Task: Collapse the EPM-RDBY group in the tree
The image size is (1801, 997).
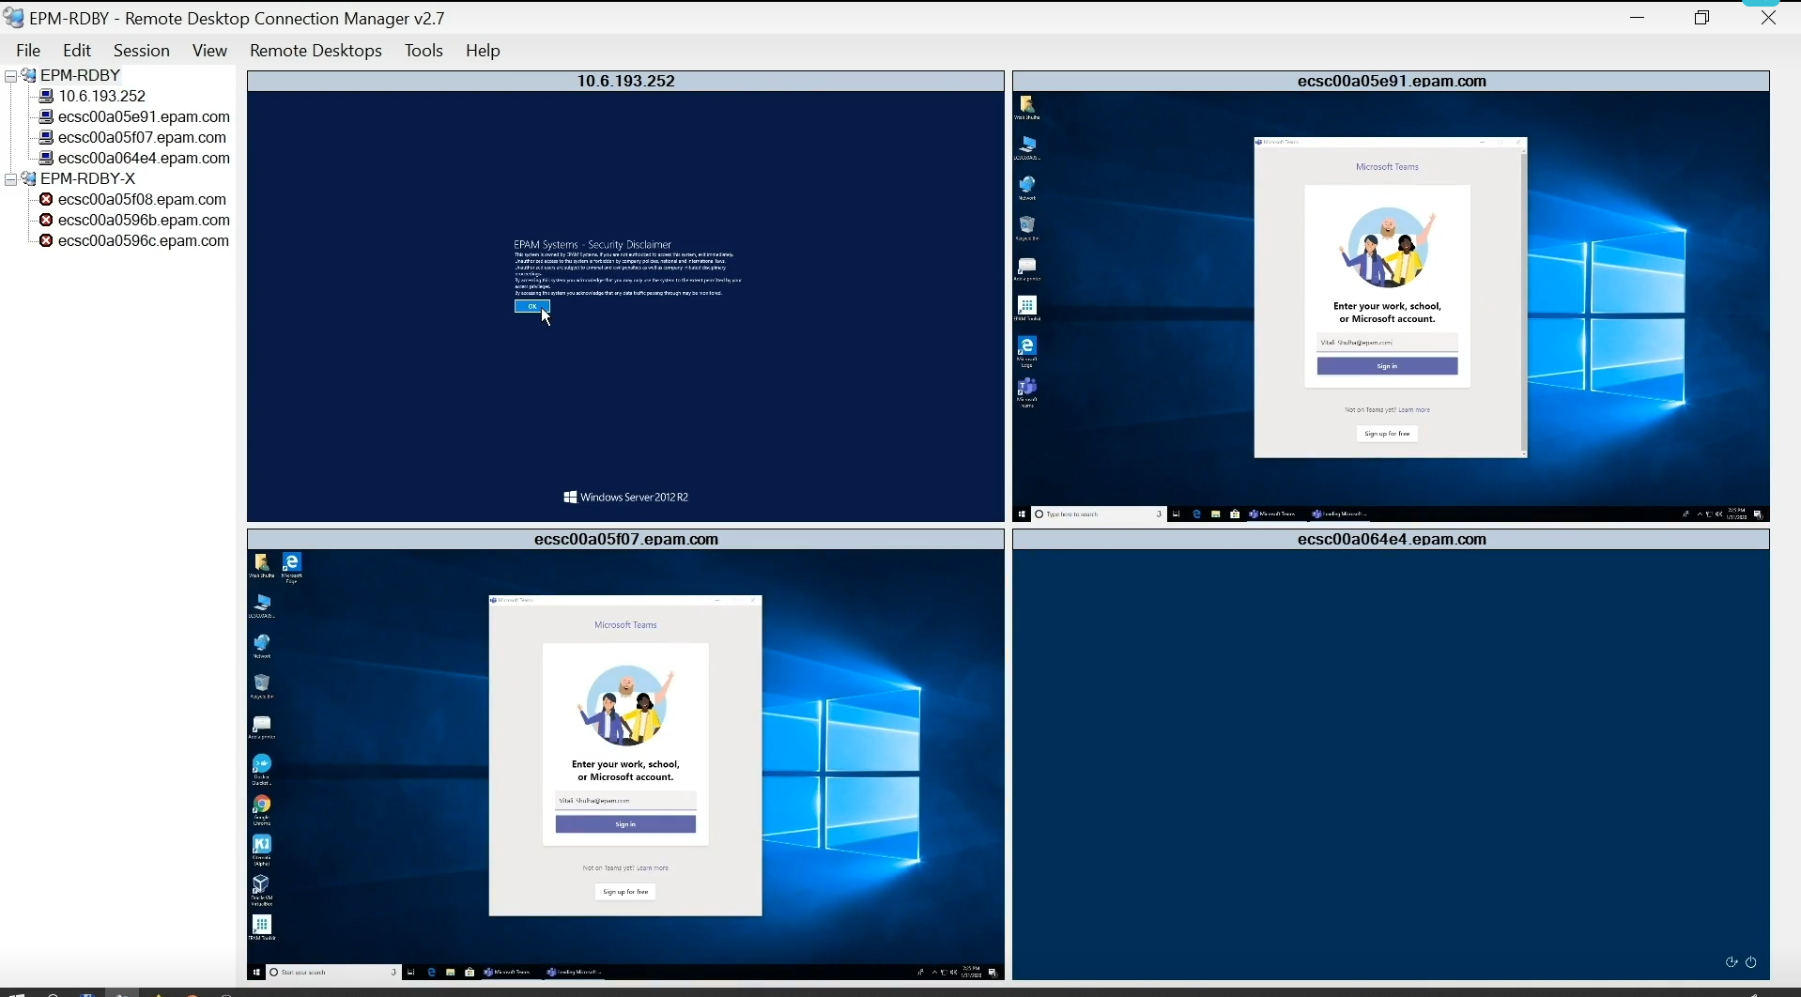Action: pyautogui.click(x=11, y=75)
